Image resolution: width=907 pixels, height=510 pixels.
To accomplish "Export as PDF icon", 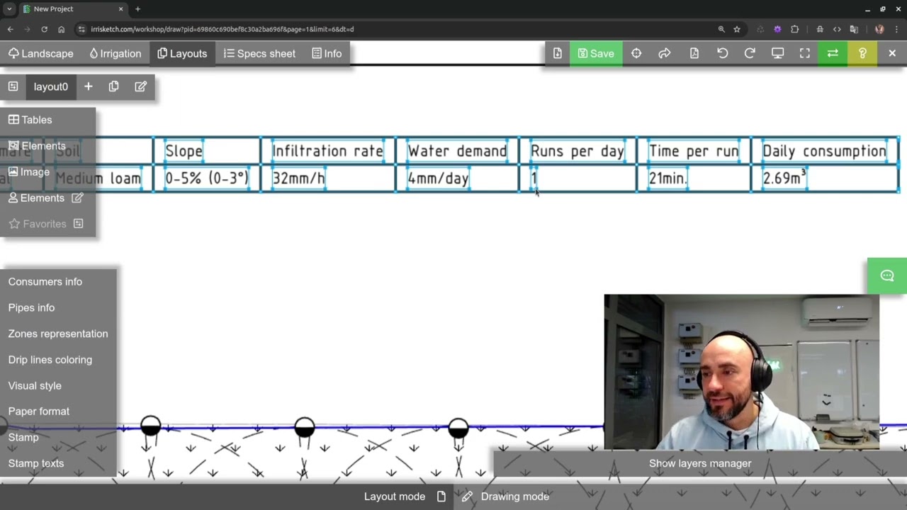I will tap(694, 53).
